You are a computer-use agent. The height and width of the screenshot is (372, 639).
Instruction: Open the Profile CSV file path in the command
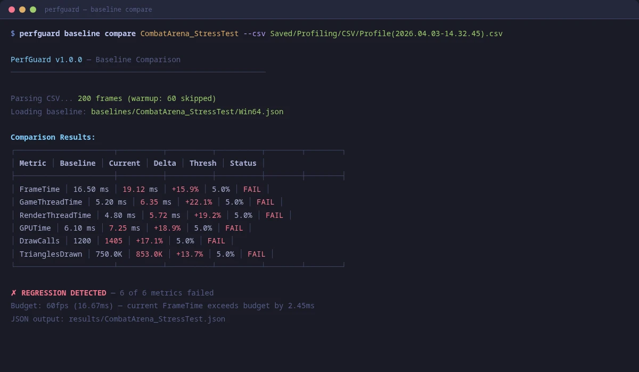pyautogui.click(x=386, y=33)
